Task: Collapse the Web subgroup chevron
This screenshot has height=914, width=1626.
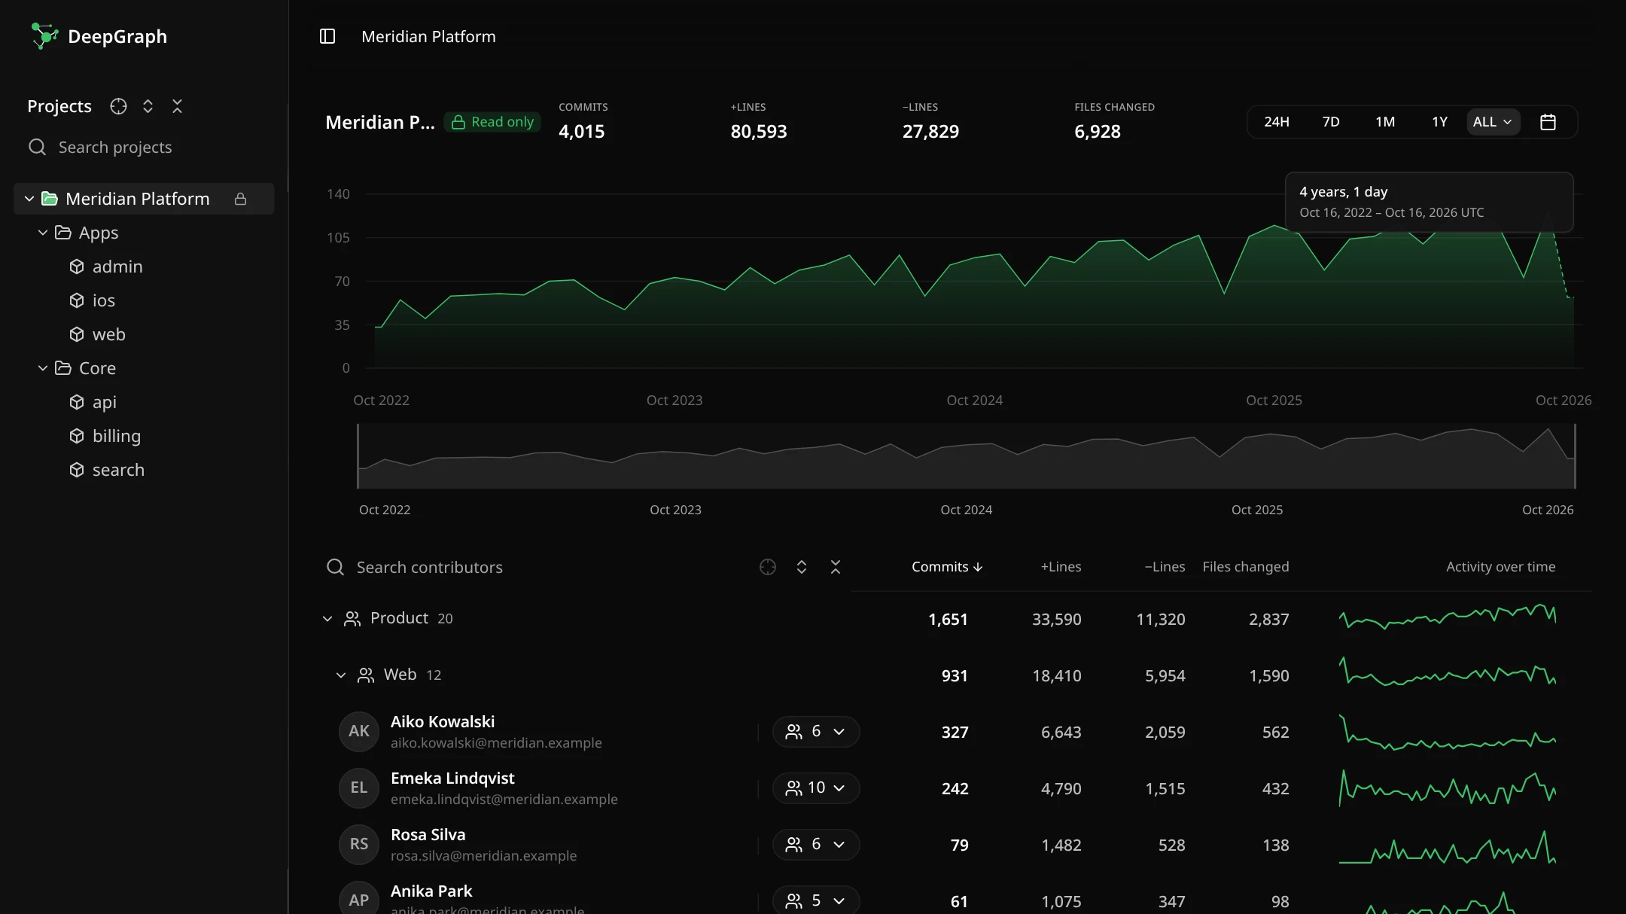Action: [x=341, y=675]
